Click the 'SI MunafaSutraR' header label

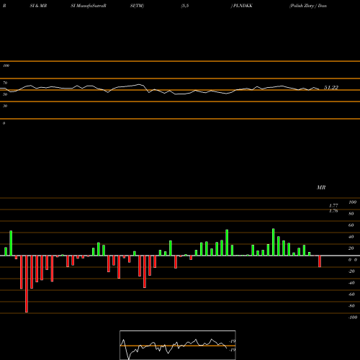click(89, 6)
